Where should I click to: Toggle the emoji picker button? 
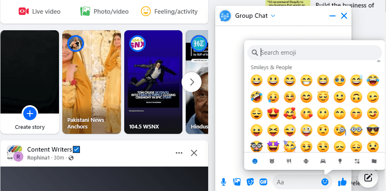(325, 182)
